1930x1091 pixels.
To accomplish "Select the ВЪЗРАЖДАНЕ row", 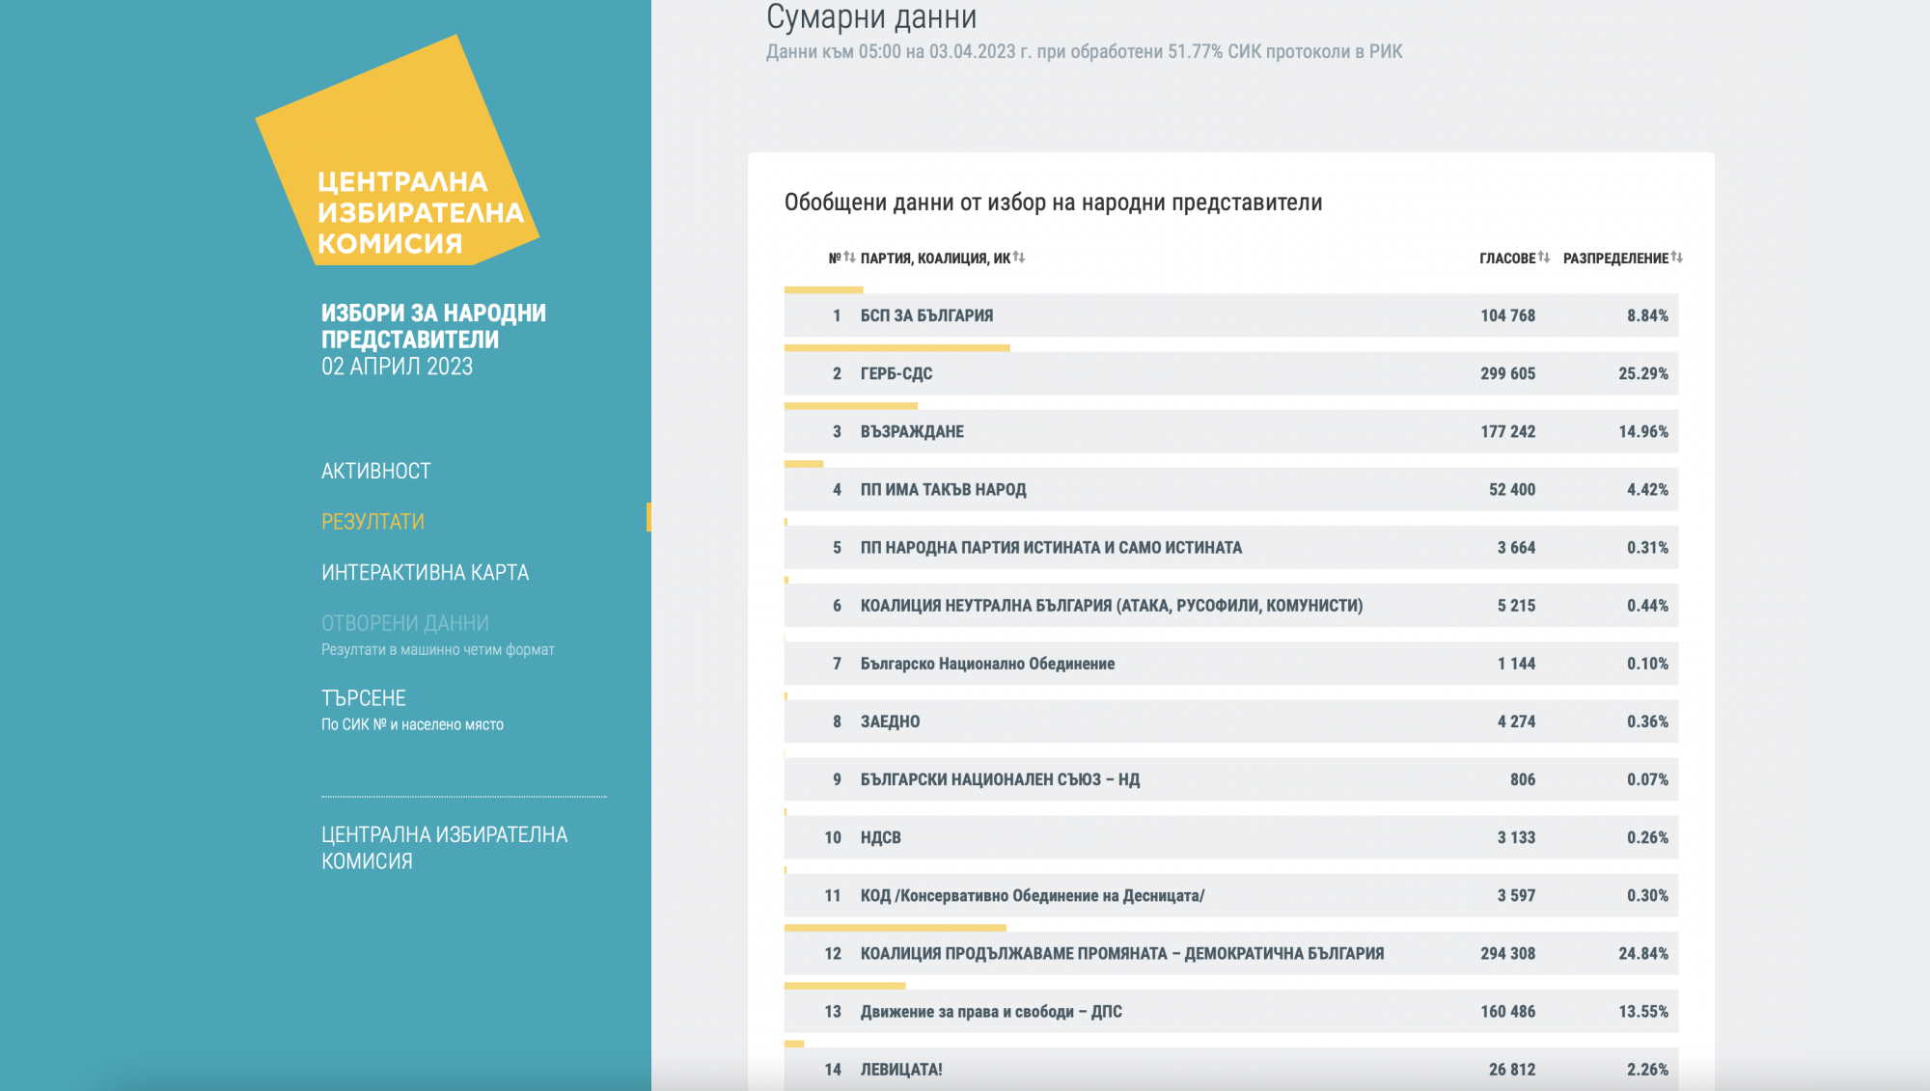I will pyautogui.click(x=1230, y=431).
